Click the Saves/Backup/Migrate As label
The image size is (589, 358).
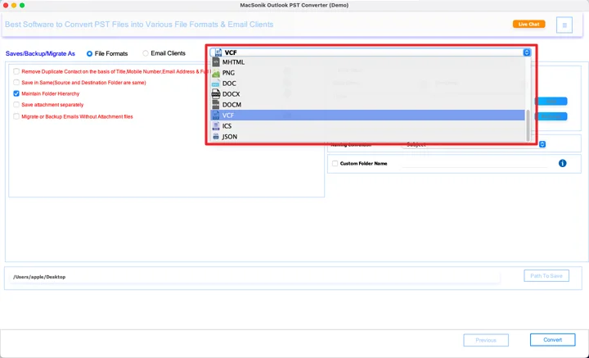40,54
